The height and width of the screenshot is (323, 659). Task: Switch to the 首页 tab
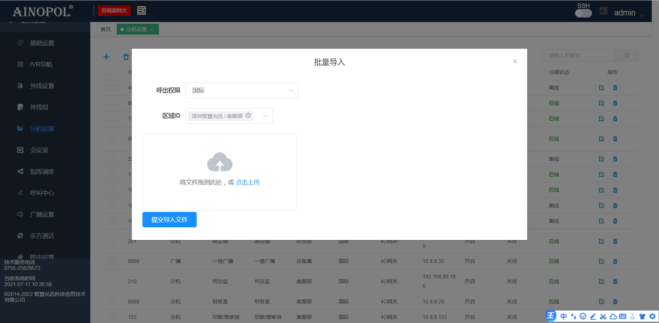[x=105, y=29]
